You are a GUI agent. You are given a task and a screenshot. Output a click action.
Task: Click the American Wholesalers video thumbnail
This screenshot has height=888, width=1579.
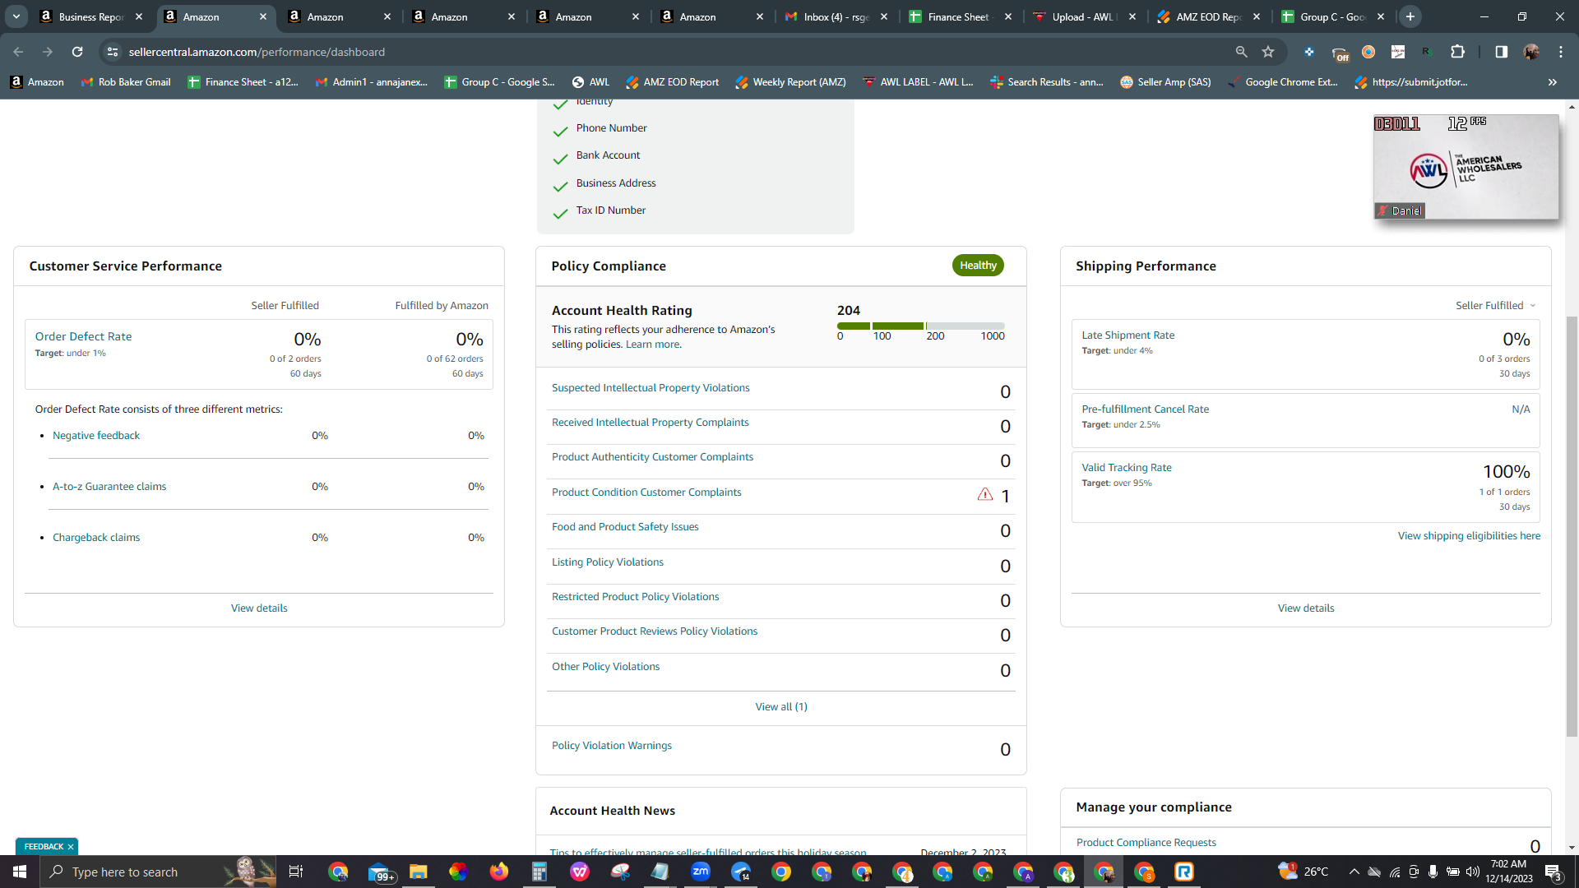(1466, 167)
